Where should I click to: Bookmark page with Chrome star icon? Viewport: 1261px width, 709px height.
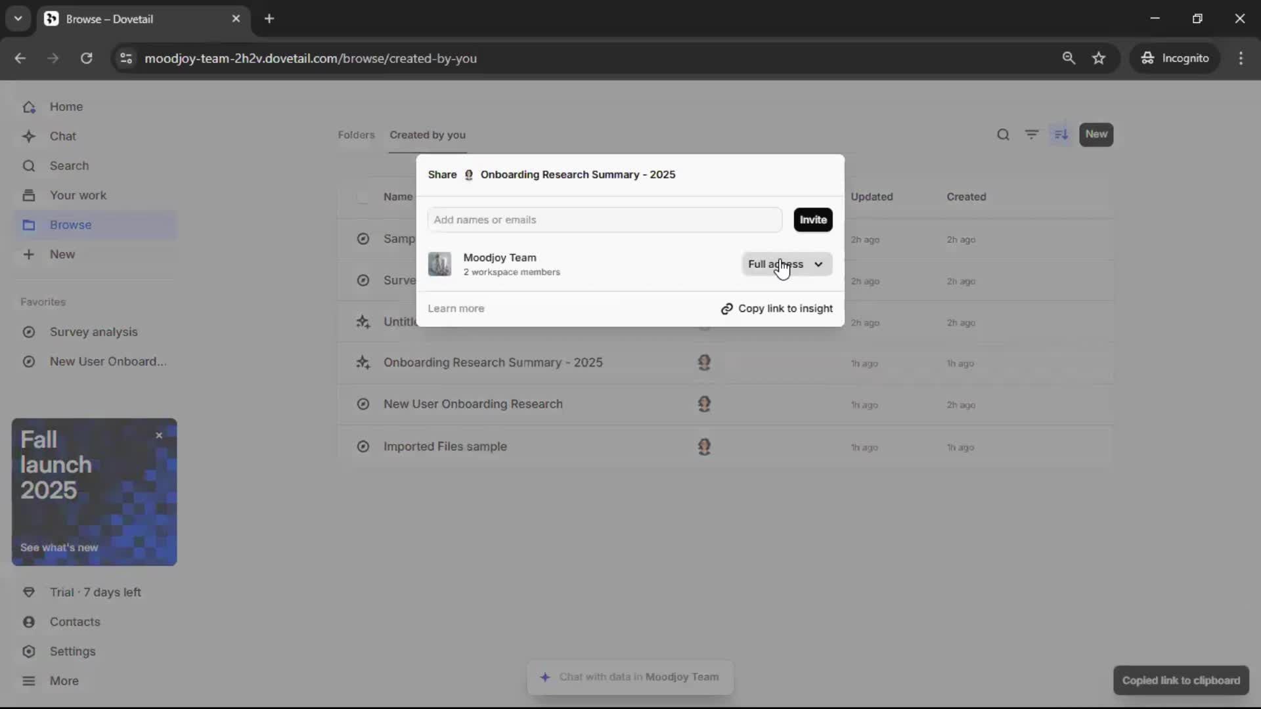tap(1099, 58)
